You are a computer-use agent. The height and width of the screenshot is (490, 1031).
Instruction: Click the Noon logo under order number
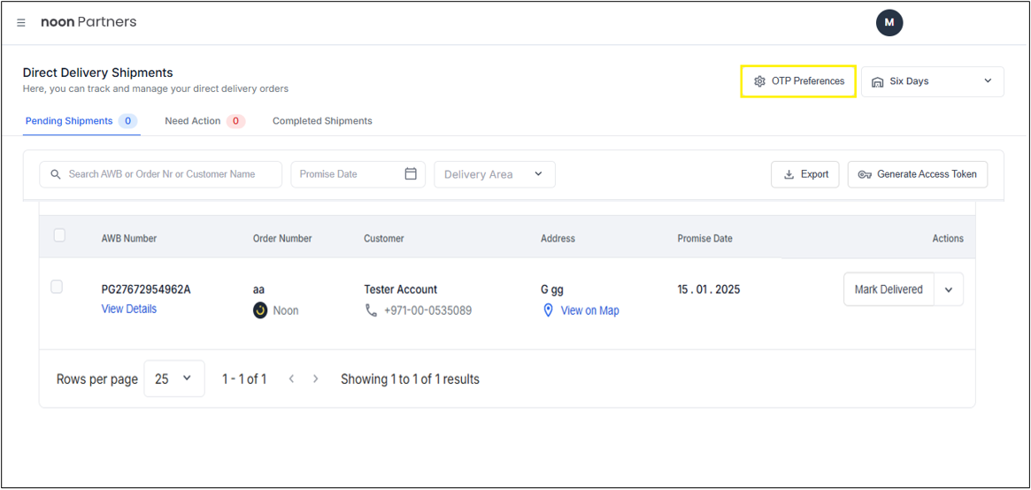tap(260, 310)
